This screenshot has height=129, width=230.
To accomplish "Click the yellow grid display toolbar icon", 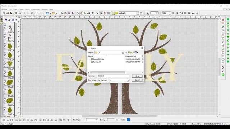I will [113, 13].
